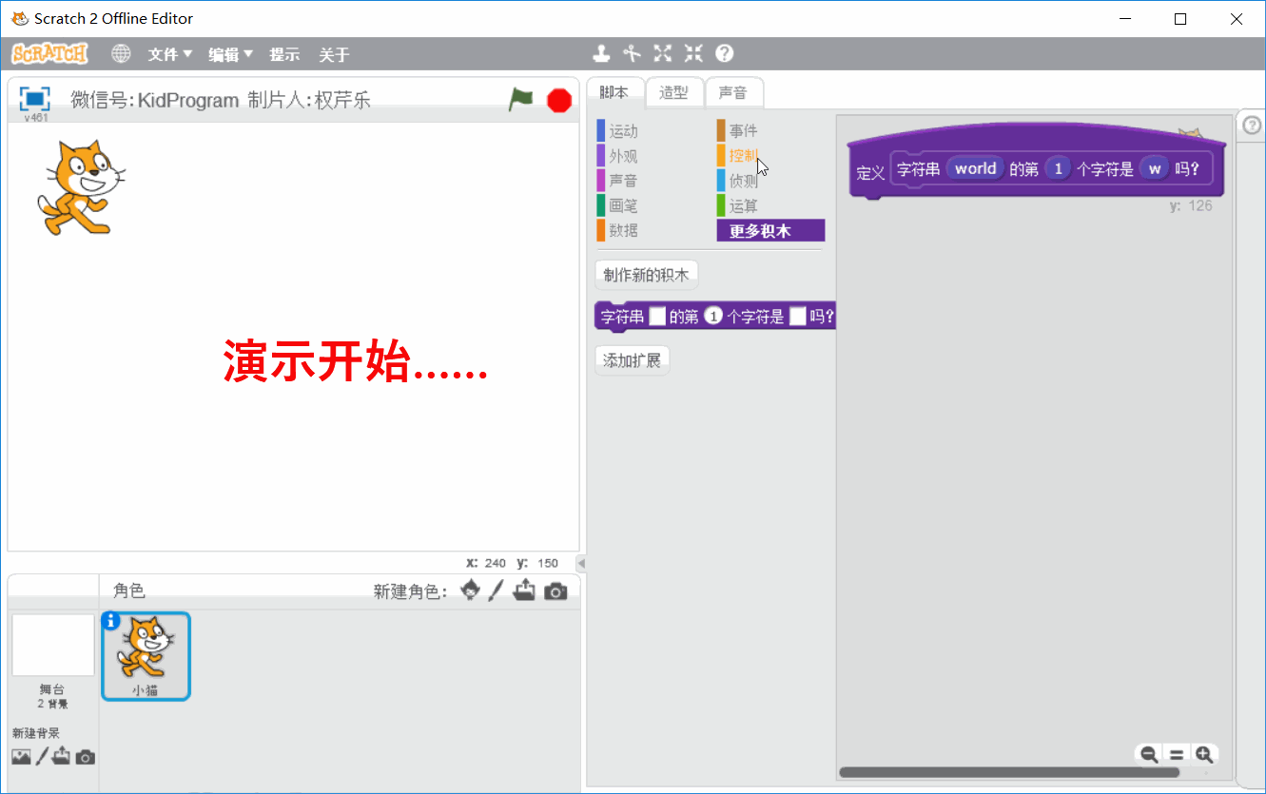Switch to the 声音 tab

pos(732,92)
